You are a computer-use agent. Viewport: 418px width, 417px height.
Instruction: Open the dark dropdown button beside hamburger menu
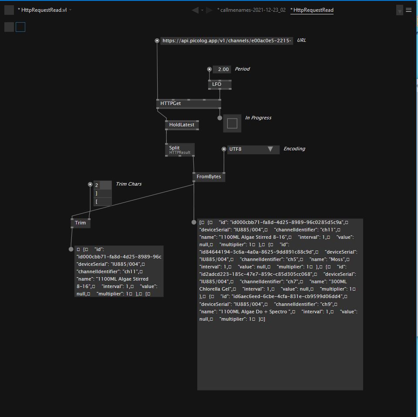[x=399, y=10]
